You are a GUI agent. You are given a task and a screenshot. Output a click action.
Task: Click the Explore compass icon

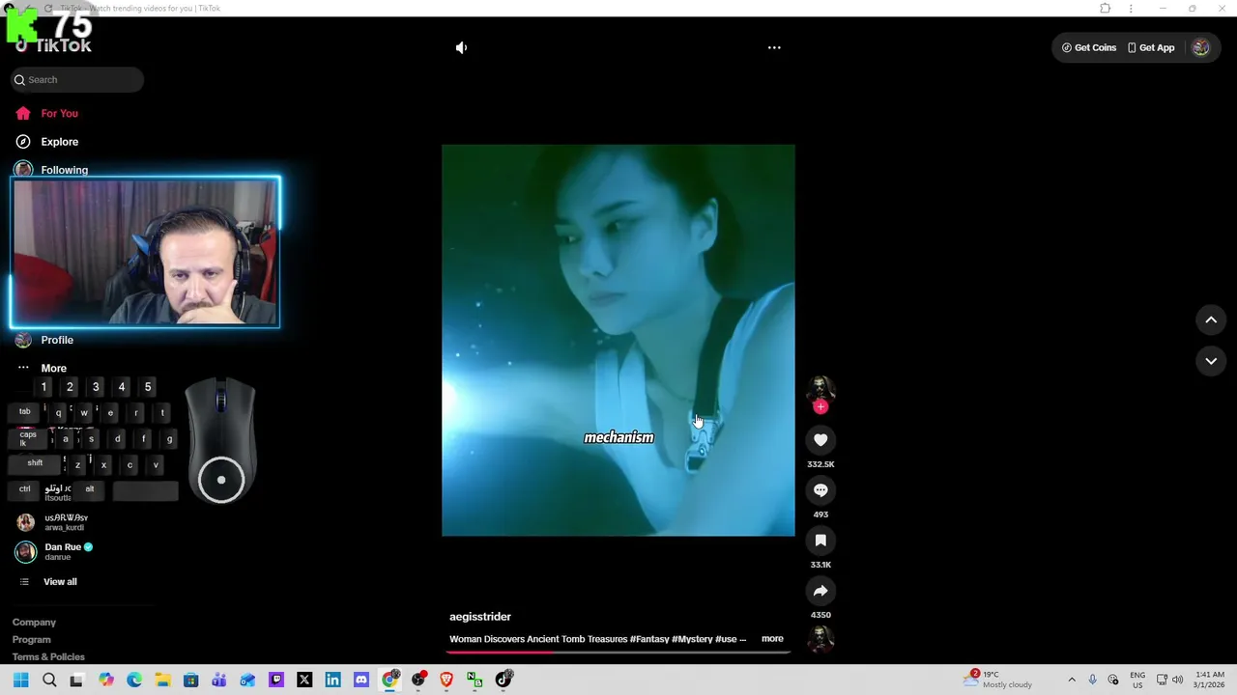(x=23, y=142)
